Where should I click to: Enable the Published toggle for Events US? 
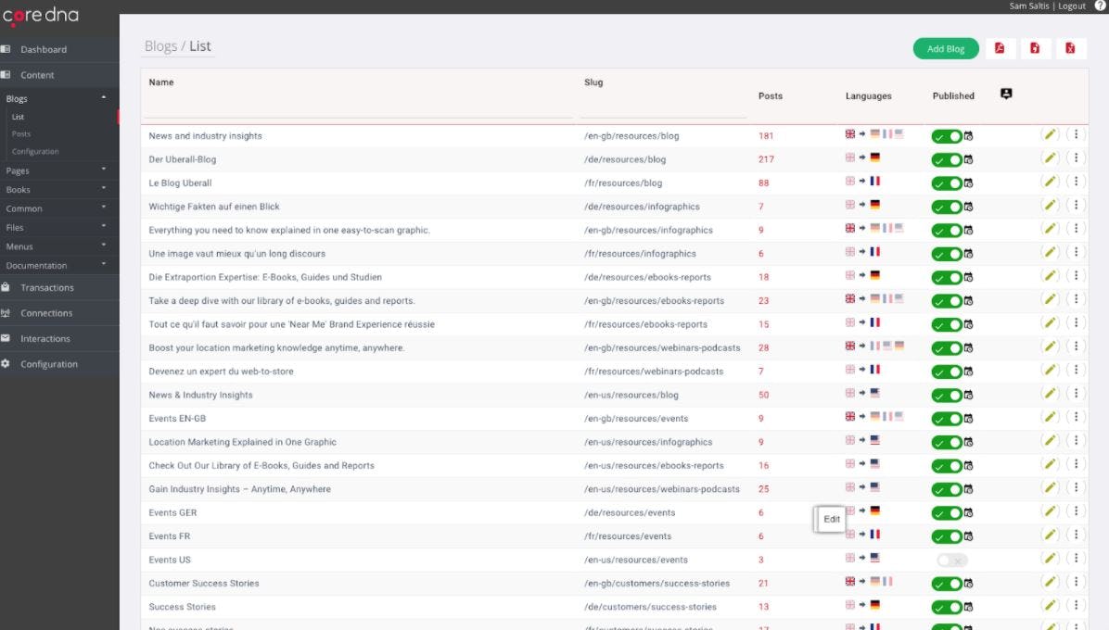coord(951,560)
